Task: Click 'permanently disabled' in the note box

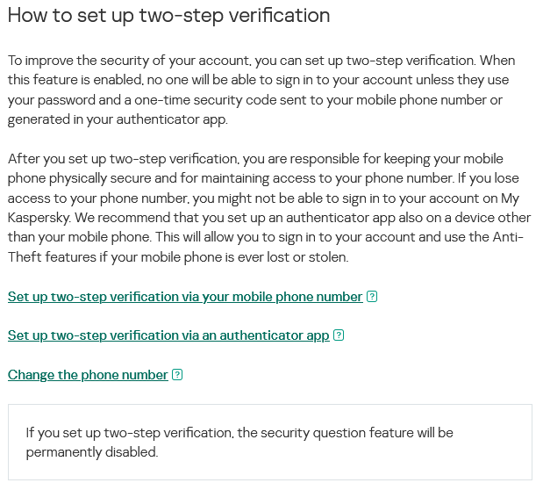Action: click(x=92, y=452)
